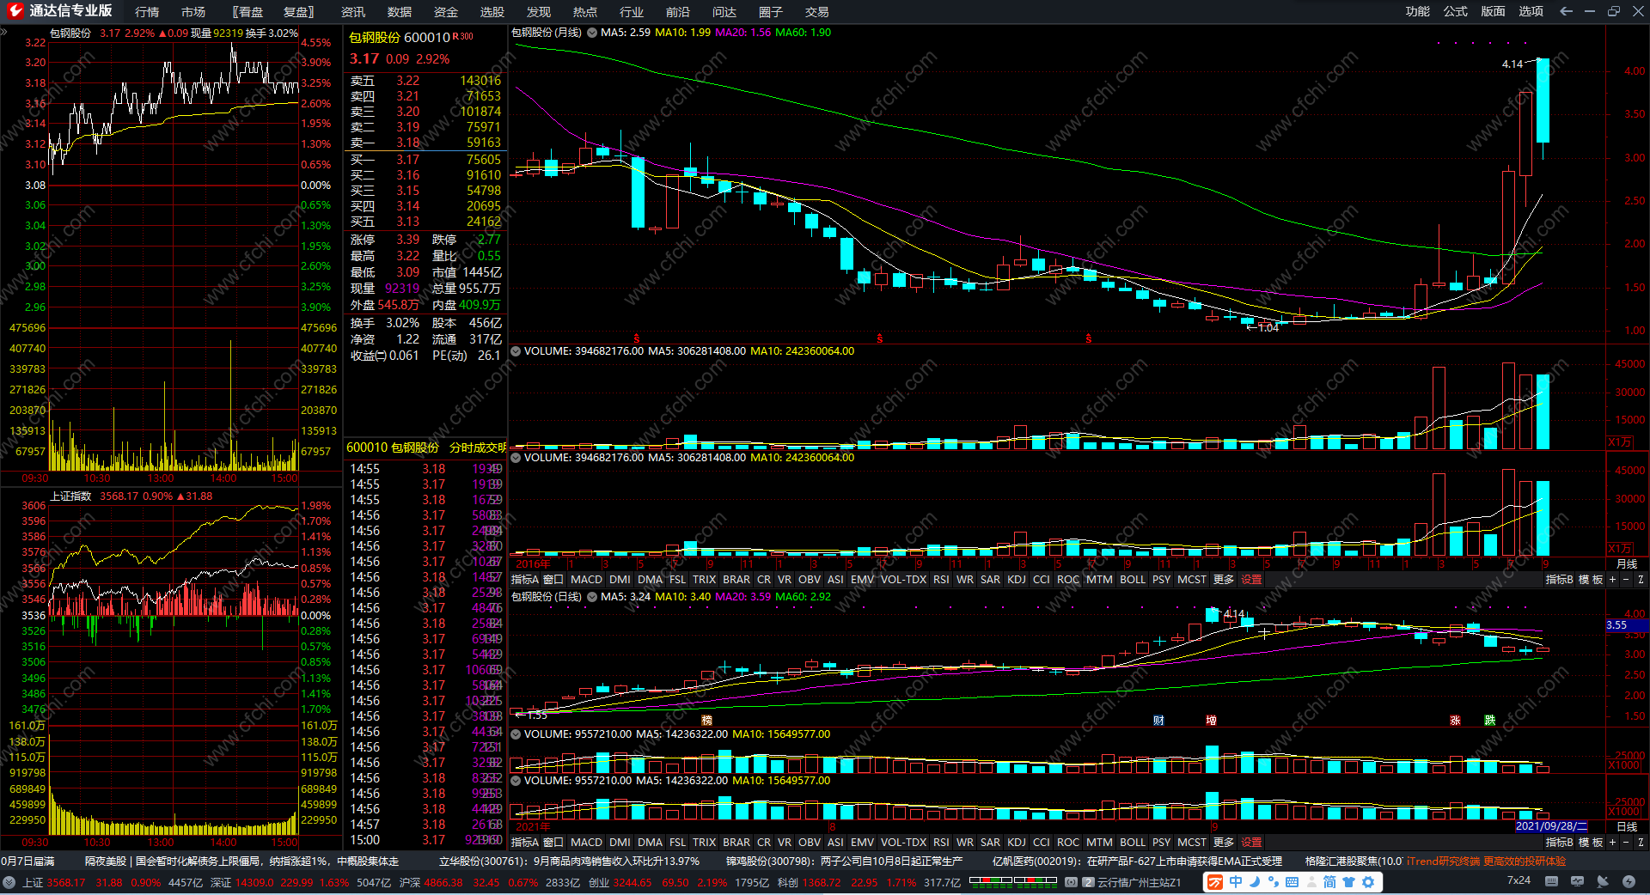Expand the first daily VOLUME indicator dropdown
1650x895 pixels.
[516, 734]
